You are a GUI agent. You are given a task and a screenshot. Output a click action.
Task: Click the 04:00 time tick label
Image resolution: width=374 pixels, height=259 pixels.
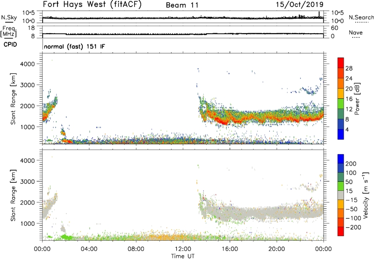coord(89,249)
